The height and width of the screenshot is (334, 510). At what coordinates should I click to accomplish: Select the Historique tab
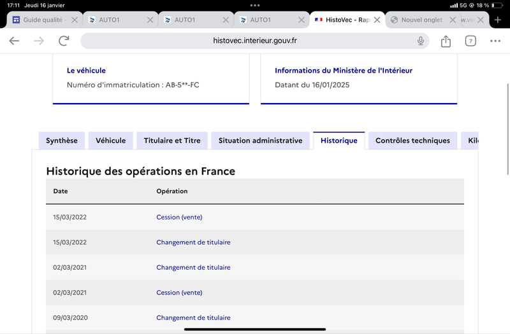point(339,141)
